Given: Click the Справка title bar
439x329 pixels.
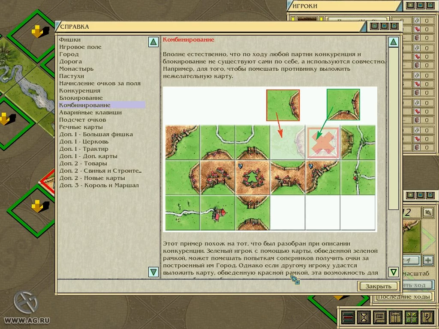Looking at the screenshot, I should [x=210, y=27].
